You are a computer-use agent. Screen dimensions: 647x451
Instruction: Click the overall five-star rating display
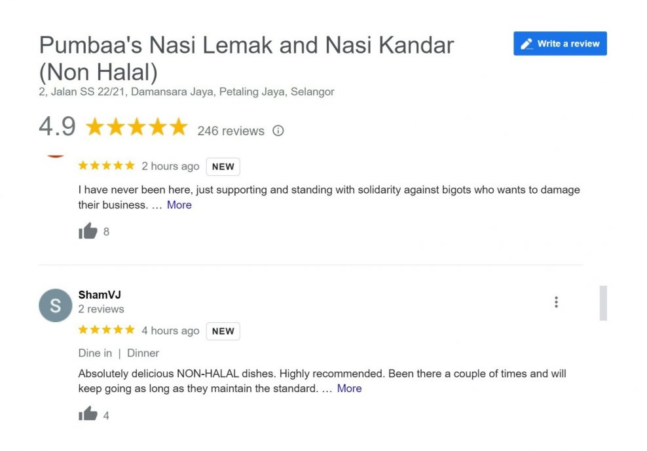(136, 127)
